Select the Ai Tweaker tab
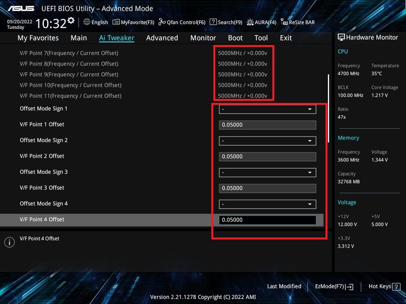Image resolution: width=406 pixels, height=304 pixels. click(117, 38)
